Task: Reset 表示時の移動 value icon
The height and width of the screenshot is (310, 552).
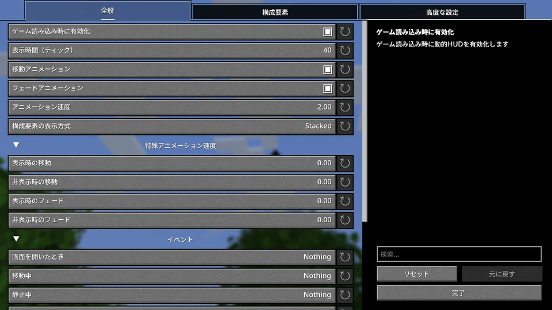Action: point(344,164)
